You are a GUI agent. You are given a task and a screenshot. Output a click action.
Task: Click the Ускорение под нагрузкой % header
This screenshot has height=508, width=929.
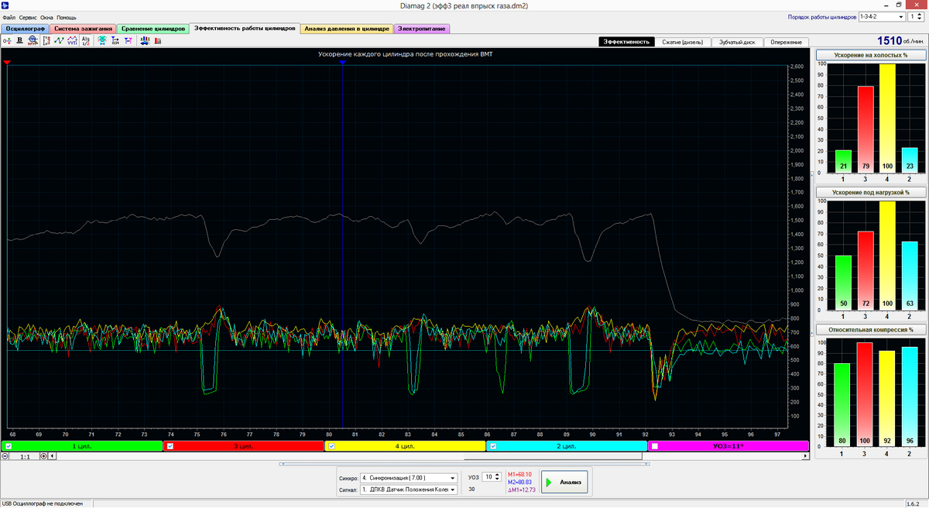click(870, 192)
